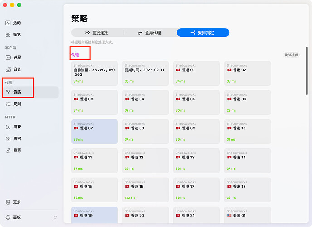This screenshot has height=227, width=312.
Task: Select highlighted node 香港 07
Action: 94,131
